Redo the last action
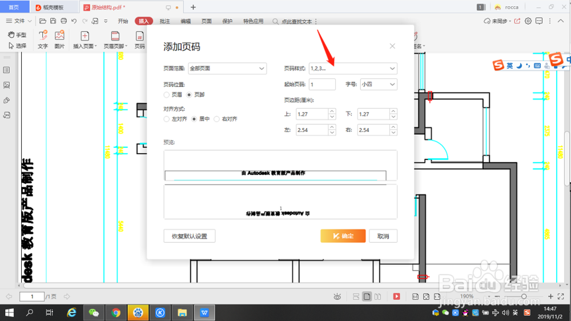The height and width of the screenshot is (321, 571). coord(85,21)
